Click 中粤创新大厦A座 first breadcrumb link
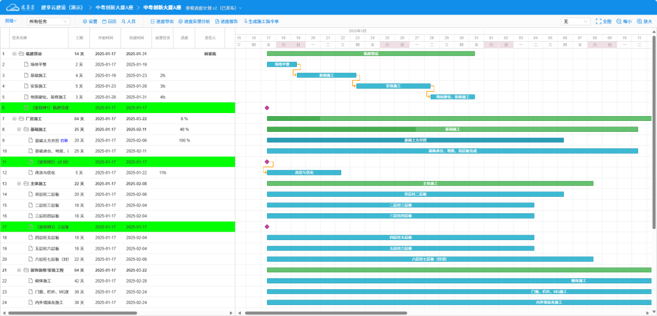The height and width of the screenshot is (316, 657). [116, 8]
